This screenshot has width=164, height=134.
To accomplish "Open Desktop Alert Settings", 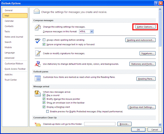I will pos(142,107).
